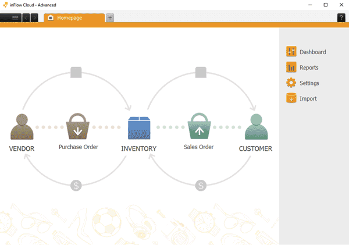Click the box icon above Sales Order
The width and height of the screenshot is (349, 245).
201,72
